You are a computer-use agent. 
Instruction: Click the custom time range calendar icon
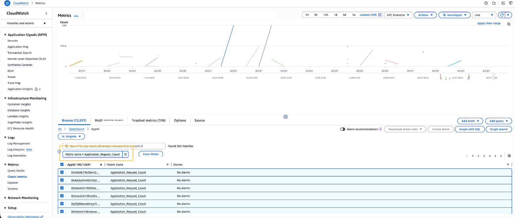380,15
